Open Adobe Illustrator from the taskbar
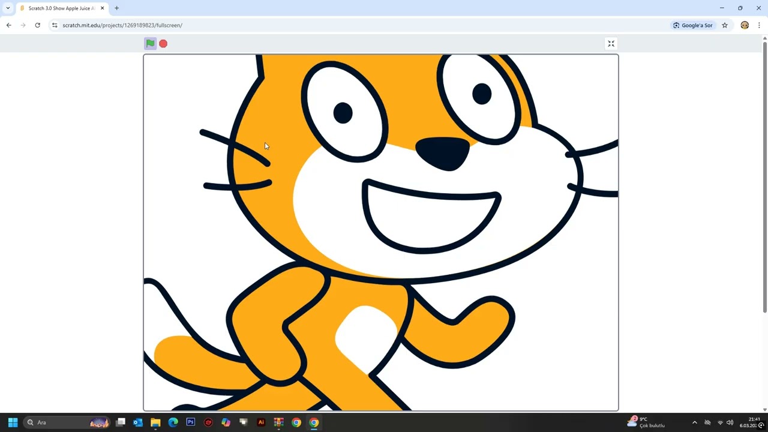The width and height of the screenshot is (768, 432). [x=261, y=422]
